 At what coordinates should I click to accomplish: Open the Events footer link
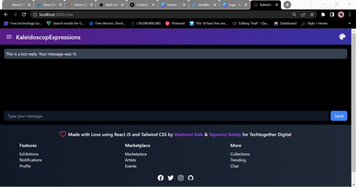click(131, 166)
